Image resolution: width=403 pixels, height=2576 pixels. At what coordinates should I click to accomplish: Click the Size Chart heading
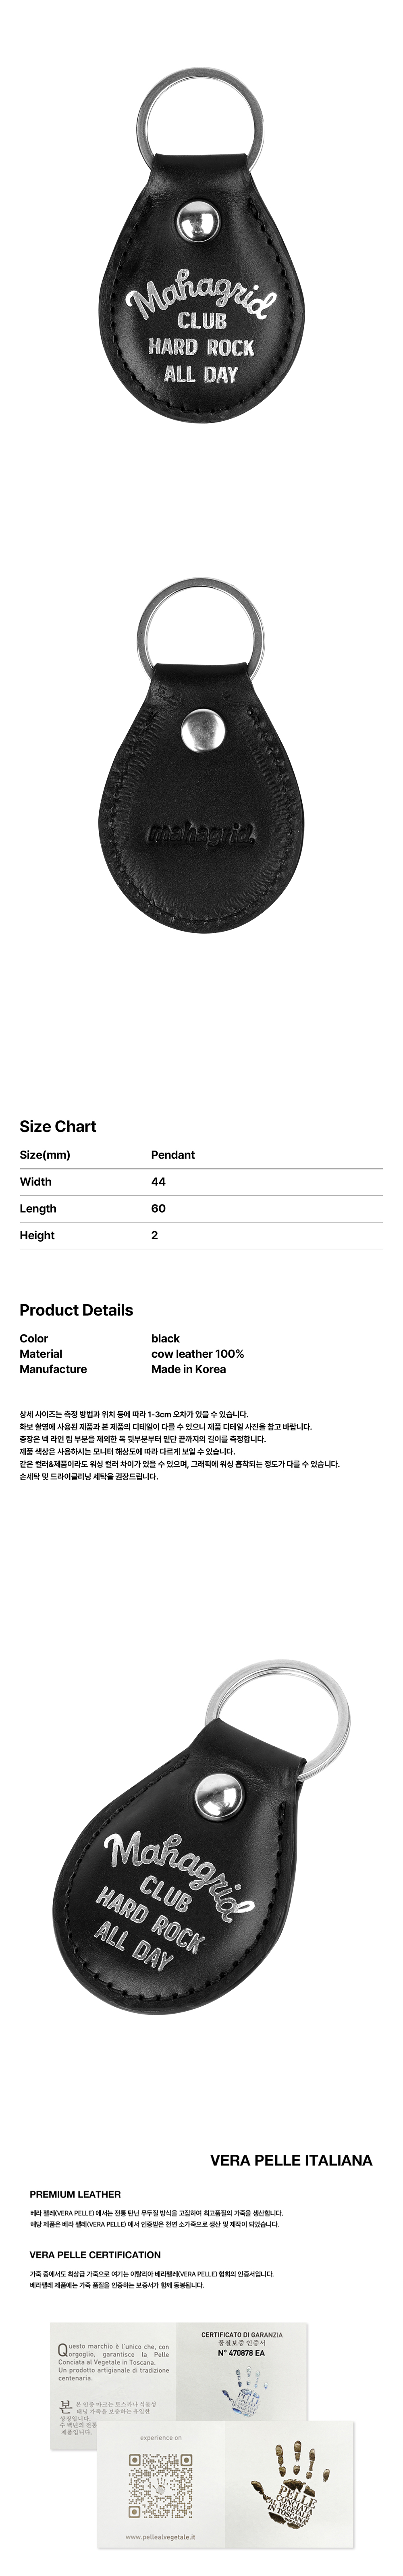pos(58,1126)
